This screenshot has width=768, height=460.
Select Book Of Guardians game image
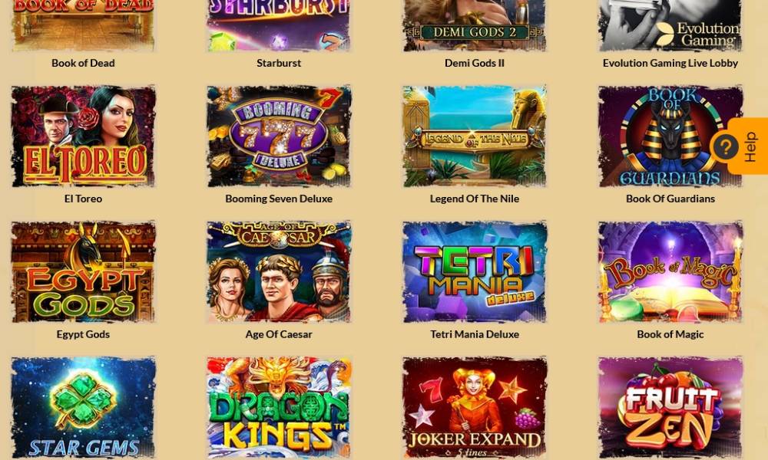pyautogui.click(x=670, y=136)
